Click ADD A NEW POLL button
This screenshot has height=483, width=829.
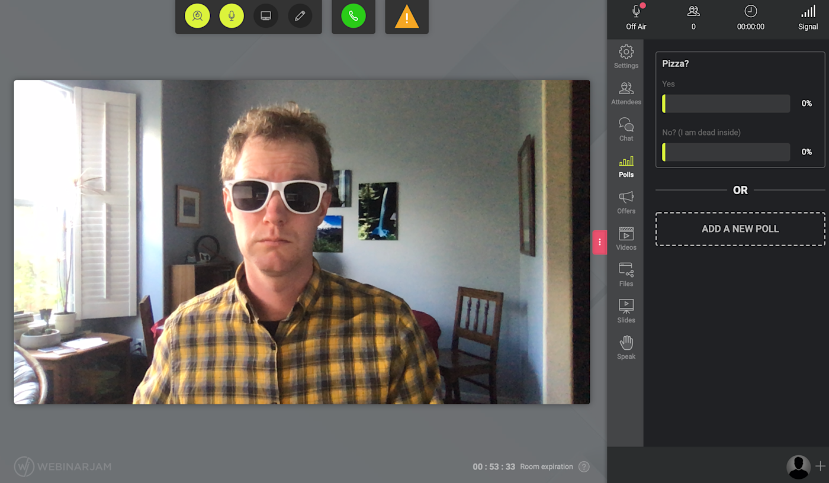pyautogui.click(x=740, y=229)
